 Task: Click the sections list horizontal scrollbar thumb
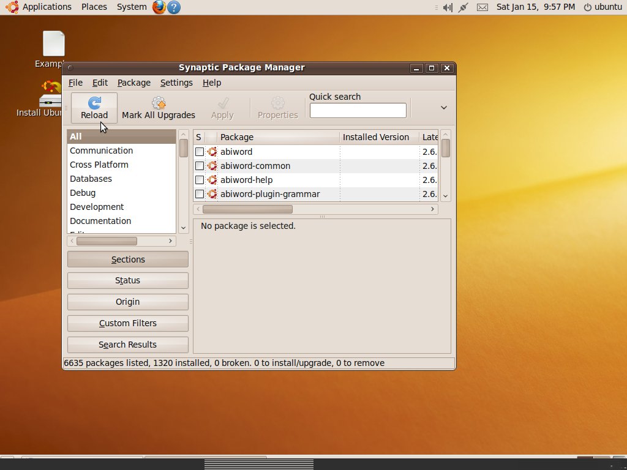107,241
